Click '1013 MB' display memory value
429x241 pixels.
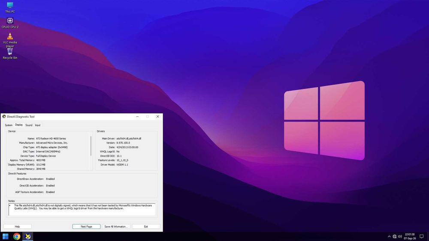[x=40, y=164]
